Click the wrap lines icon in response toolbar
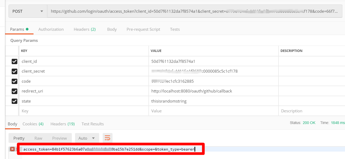Viewport: 345px width, 159px height. pyautogui.click(x=107, y=138)
